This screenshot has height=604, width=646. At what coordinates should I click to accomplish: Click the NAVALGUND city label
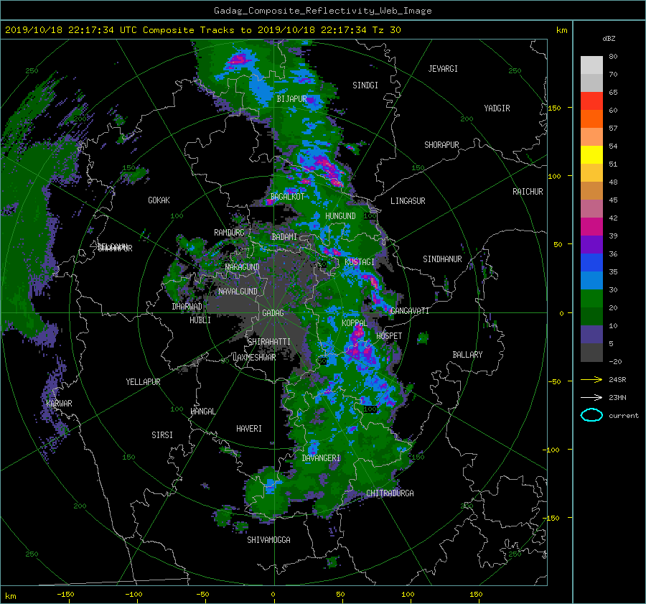pyautogui.click(x=238, y=292)
